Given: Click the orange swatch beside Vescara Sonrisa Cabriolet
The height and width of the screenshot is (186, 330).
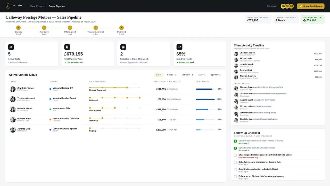Looking at the screenshot, I should [50, 120].
